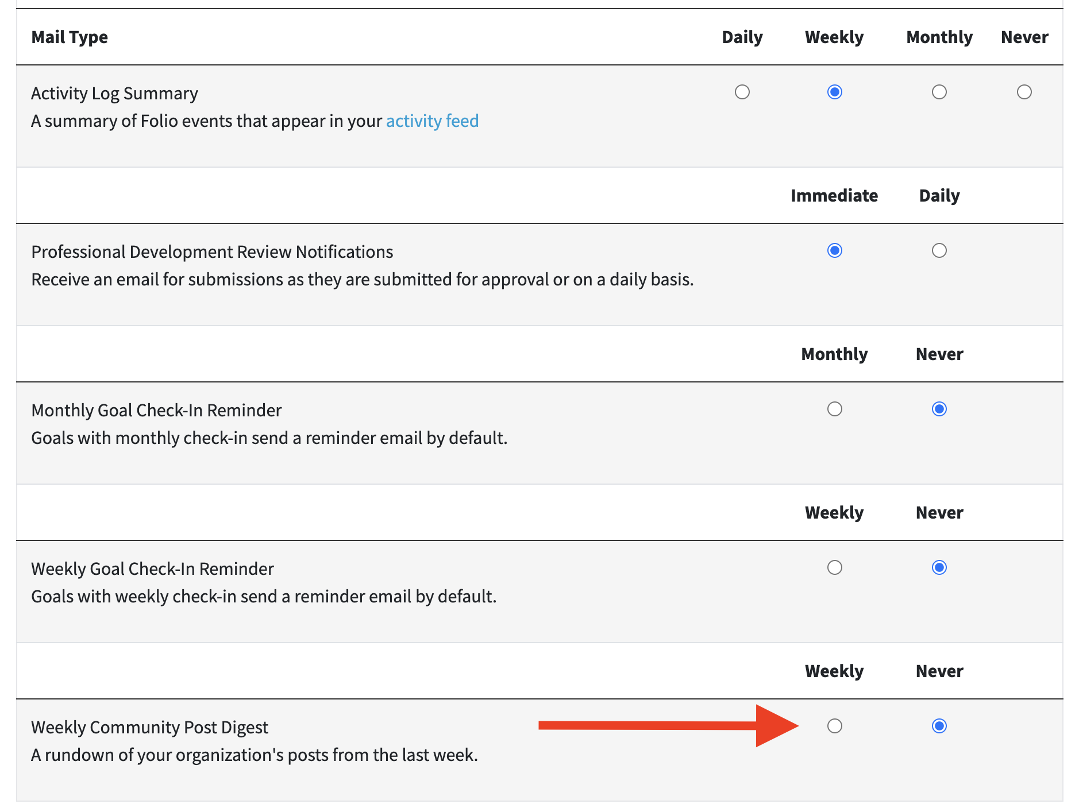This screenshot has width=1079, height=804.
Task: Open the activity feed link
Action: (432, 121)
